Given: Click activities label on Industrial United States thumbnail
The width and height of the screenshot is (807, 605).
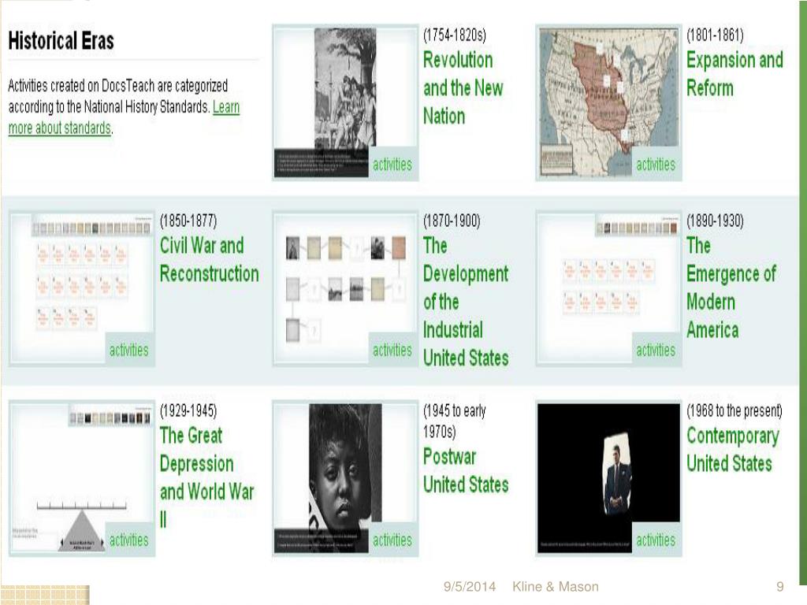Looking at the screenshot, I should [x=392, y=350].
